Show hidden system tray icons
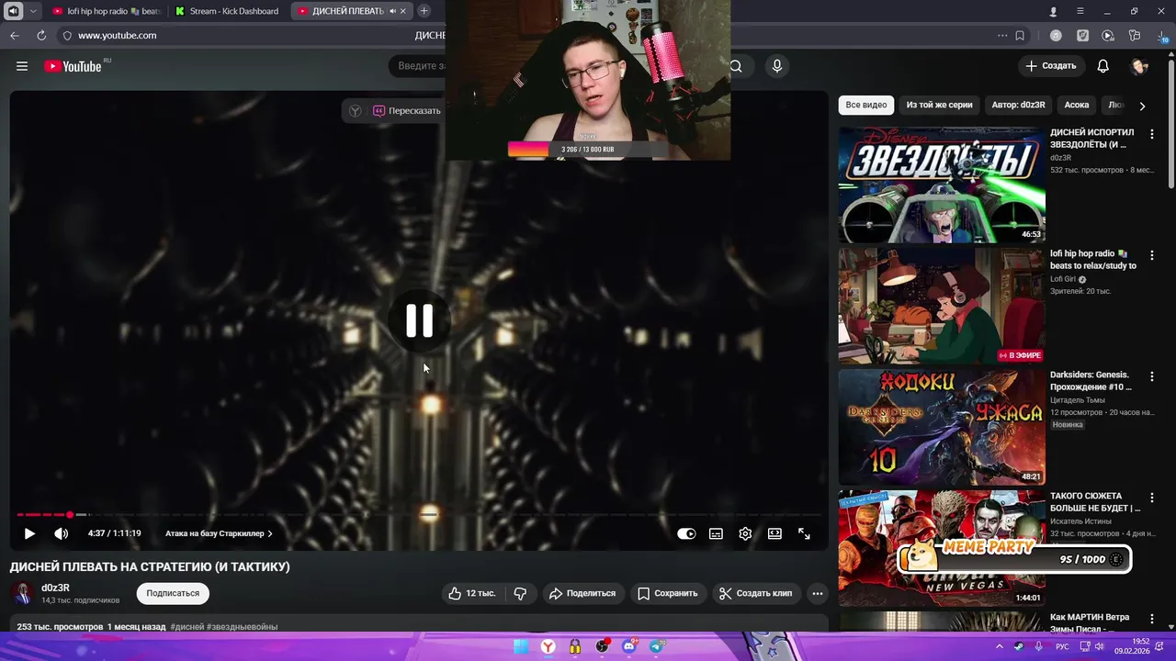This screenshot has height=661, width=1176. 1000,646
